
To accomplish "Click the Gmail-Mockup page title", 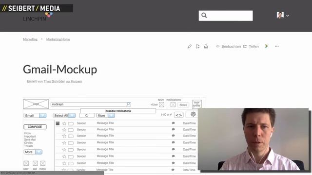I will pyautogui.click(x=60, y=70).
